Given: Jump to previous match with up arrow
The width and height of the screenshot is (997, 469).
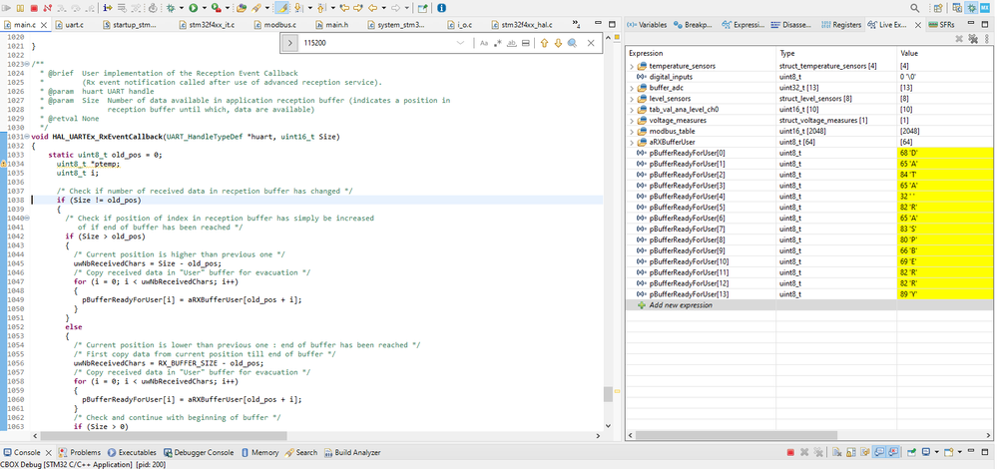Looking at the screenshot, I should [544, 43].
